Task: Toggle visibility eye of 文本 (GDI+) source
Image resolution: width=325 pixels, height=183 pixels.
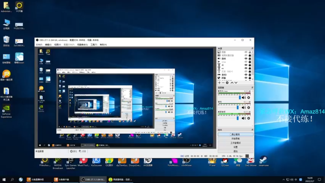Action: tap(246, 72)
